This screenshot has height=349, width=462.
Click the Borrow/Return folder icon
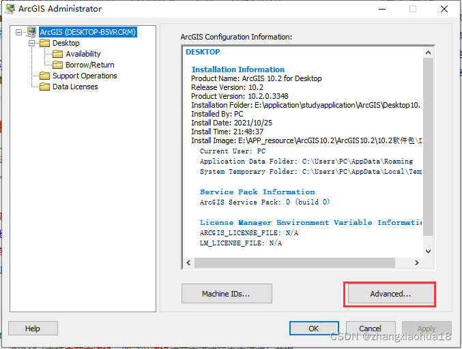pos(57,65)
